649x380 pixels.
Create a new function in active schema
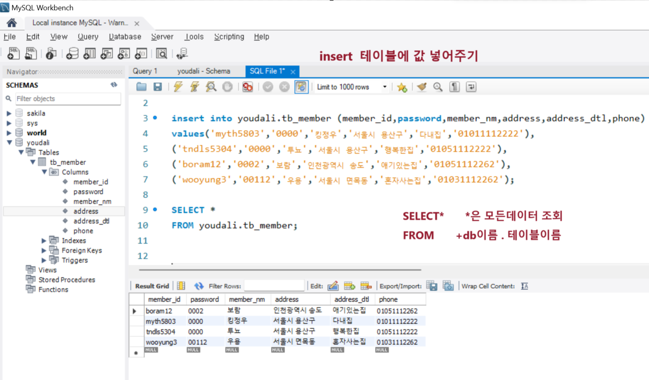141,53
